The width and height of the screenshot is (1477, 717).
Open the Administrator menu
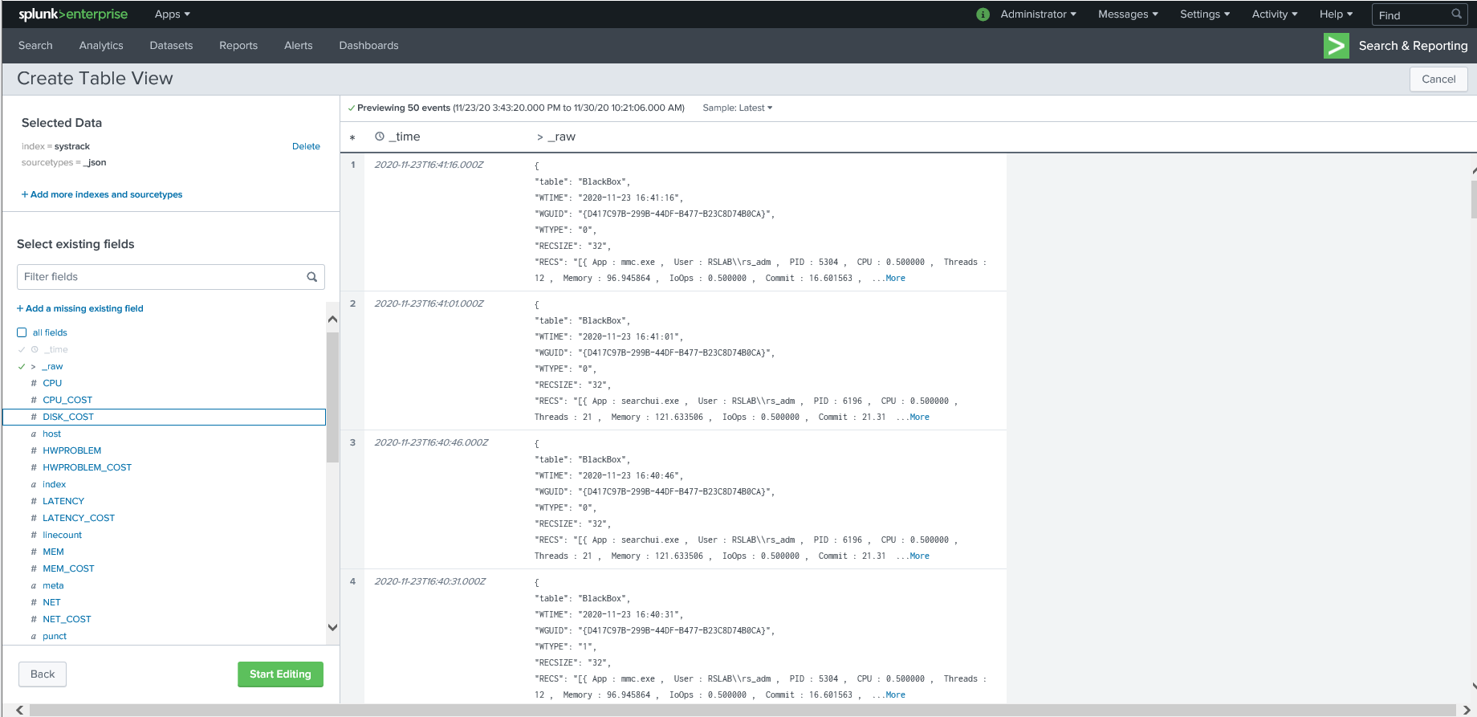tap(1038, 14)
